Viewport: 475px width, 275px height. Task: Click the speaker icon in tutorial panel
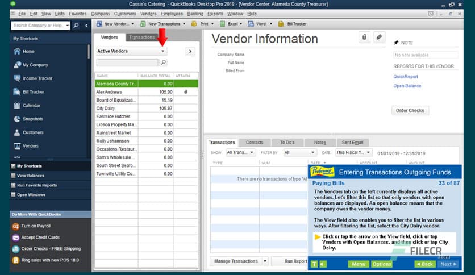(x=323, y=264)
